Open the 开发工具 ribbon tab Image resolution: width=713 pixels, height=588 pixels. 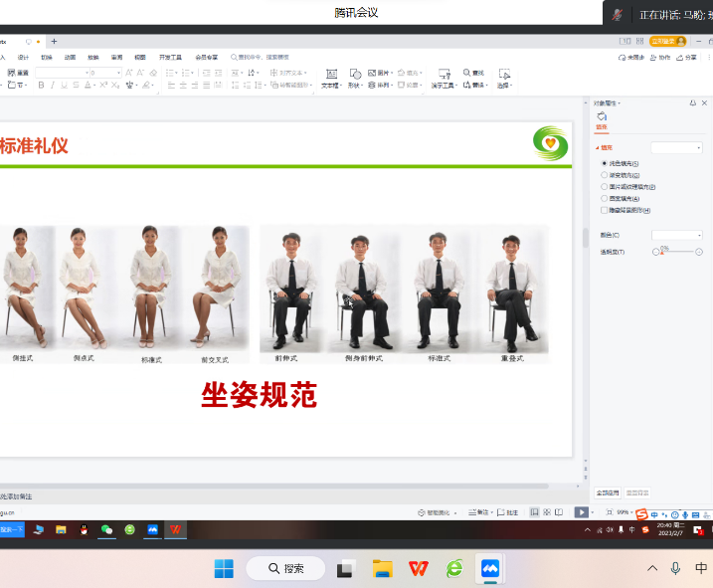[170, 58]
